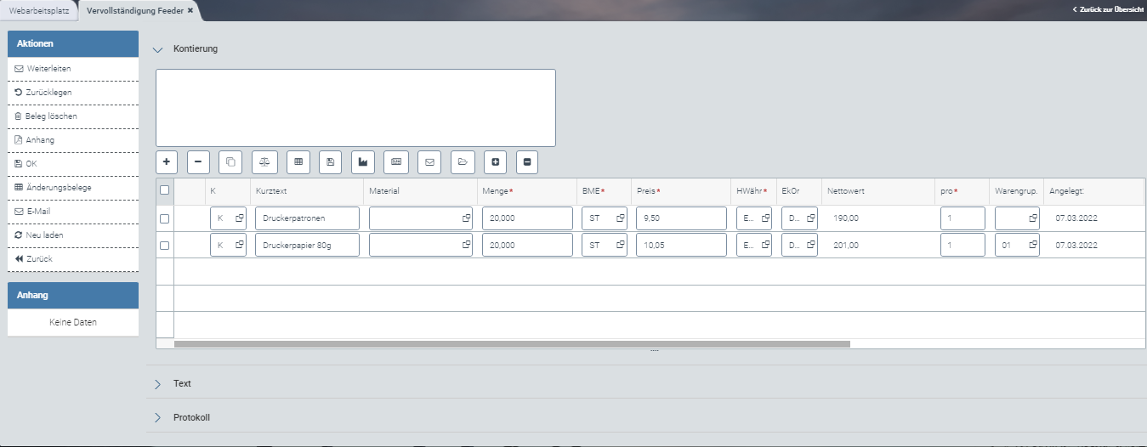Click the ID card toolbar icon

tap(396, 161)
